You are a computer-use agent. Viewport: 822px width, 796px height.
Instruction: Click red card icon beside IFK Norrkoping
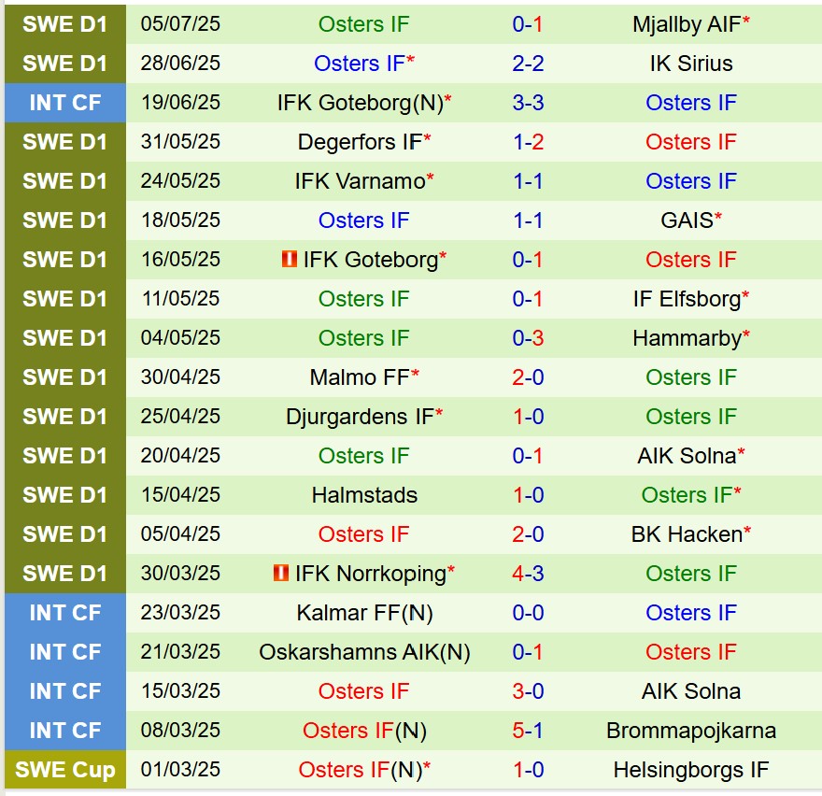(281, 574)
